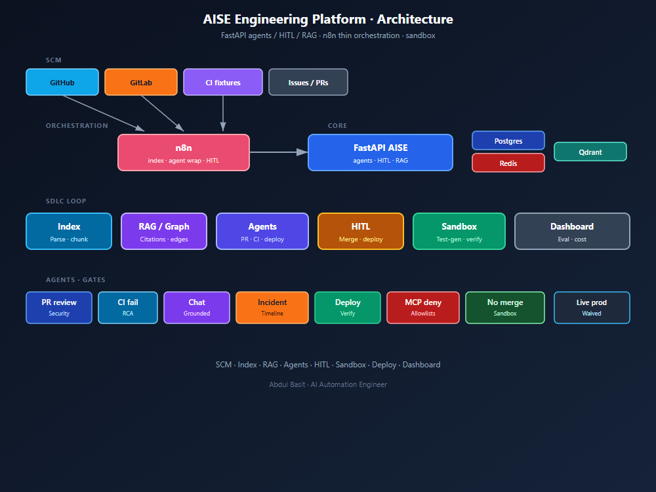This screenshot has width=656, height=492.
Task: Click the Postgres database box
Action: [508, 140]
